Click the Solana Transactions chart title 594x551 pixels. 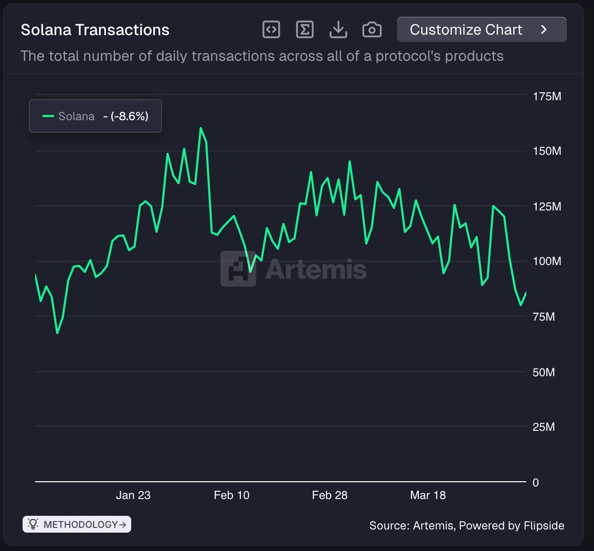[x=95, y=30]
